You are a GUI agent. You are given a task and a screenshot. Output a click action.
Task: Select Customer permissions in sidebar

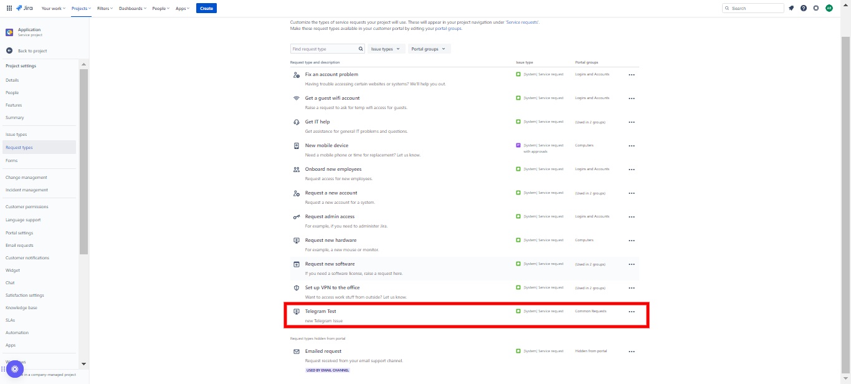(x=27, y=207)
